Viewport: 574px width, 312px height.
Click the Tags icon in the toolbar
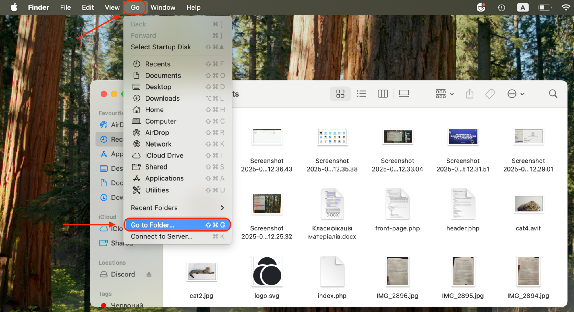point(490,94)
